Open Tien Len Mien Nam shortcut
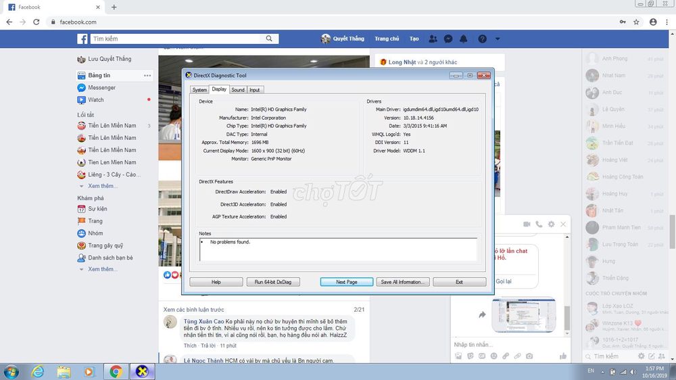 107,162
